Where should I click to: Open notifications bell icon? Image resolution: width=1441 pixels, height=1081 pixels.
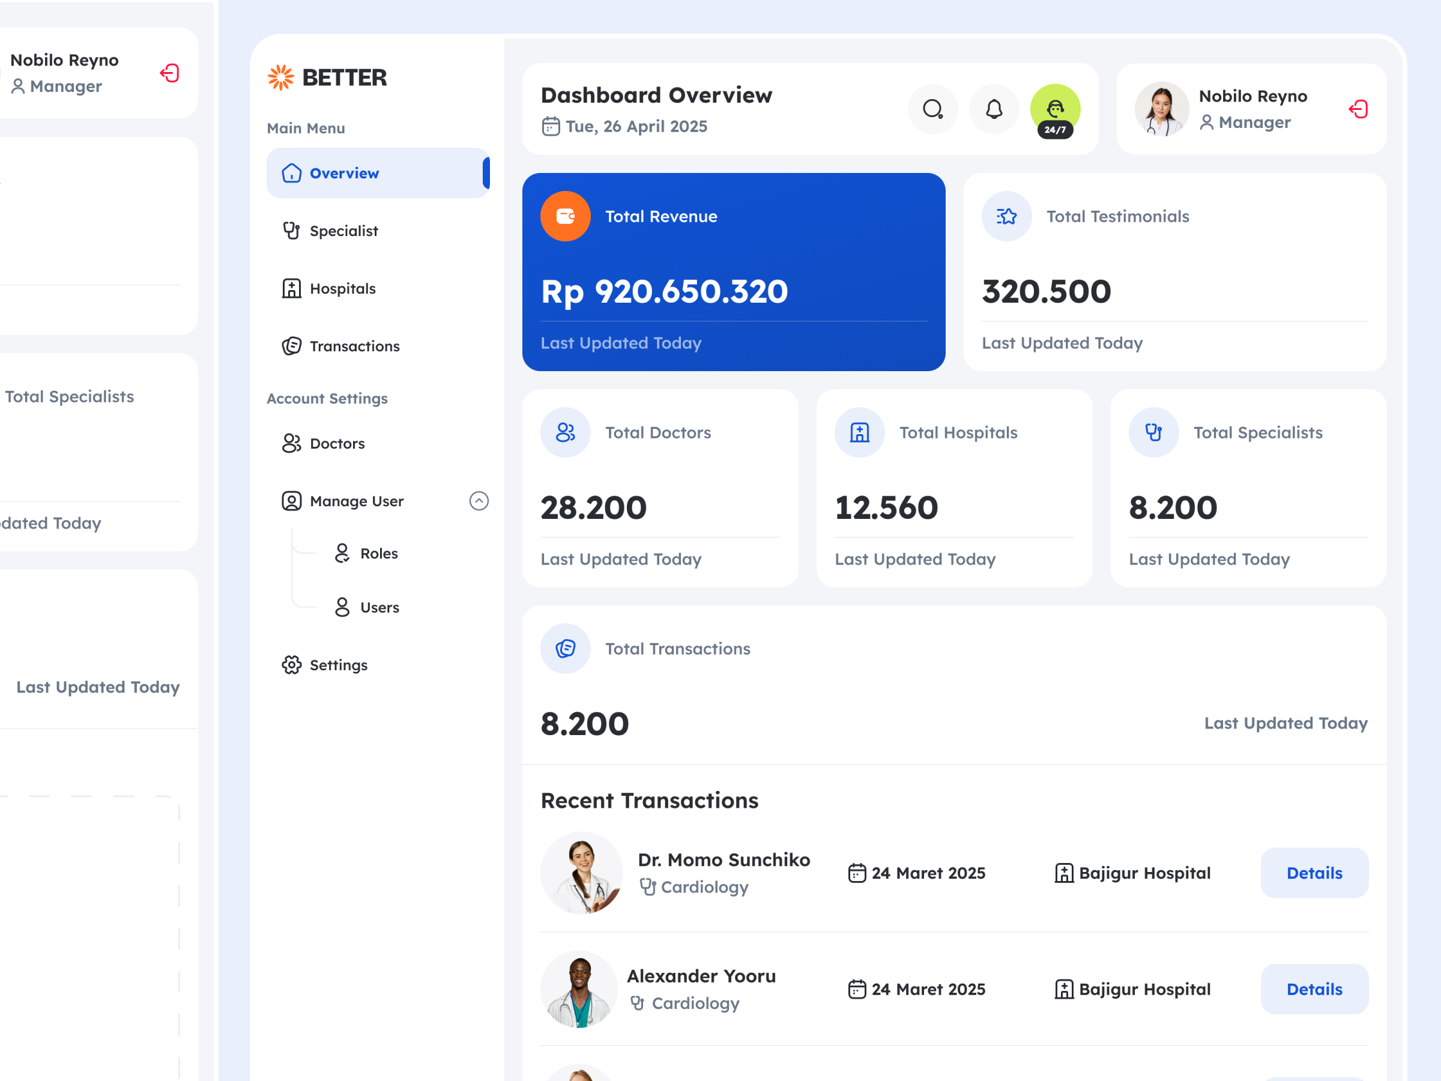[994, 109]
